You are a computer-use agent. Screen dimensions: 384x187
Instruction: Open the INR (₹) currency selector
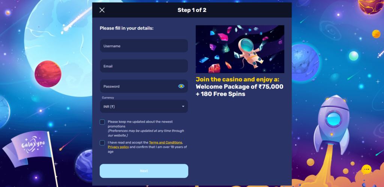(144, 106)
